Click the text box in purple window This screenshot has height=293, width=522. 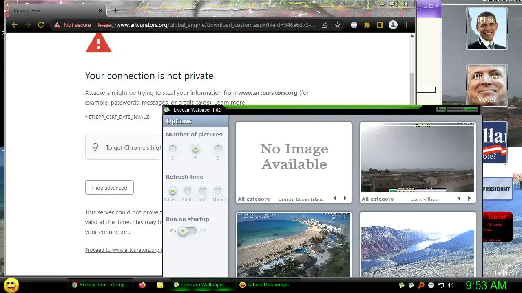pos(426,90)
